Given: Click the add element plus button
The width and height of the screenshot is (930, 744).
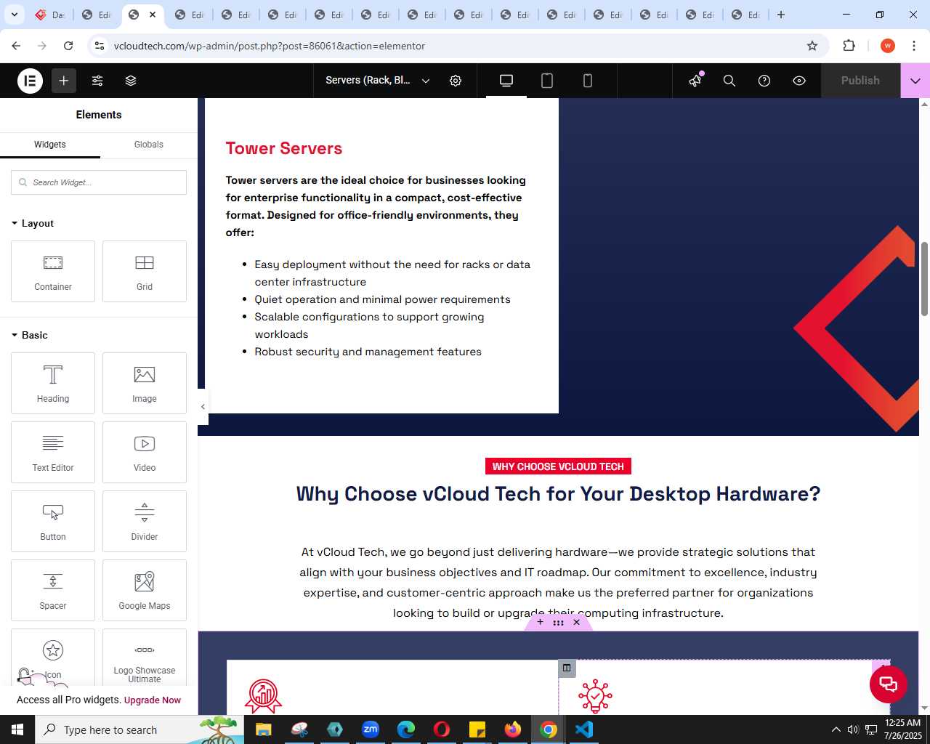Looking at the screenshot, I should click(x=64, y=81).
